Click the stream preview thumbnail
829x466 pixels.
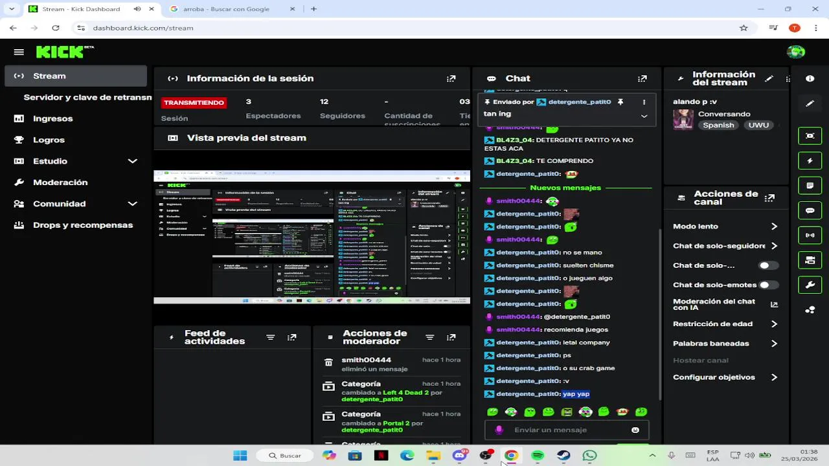[x=312, y=237]
